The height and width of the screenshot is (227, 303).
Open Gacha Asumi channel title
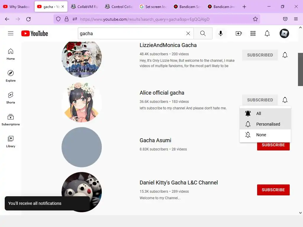[x=155, y=140]
